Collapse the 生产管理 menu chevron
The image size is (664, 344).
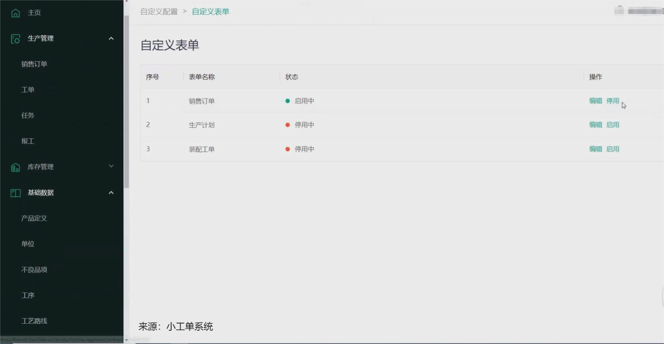click(x=111, y=38)
